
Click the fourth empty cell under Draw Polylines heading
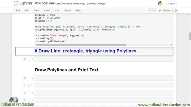pos(103,100)
